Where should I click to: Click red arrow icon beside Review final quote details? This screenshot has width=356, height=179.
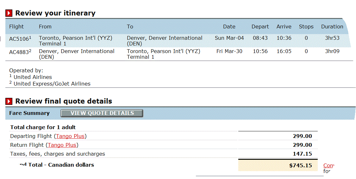[x=9, y=101]
